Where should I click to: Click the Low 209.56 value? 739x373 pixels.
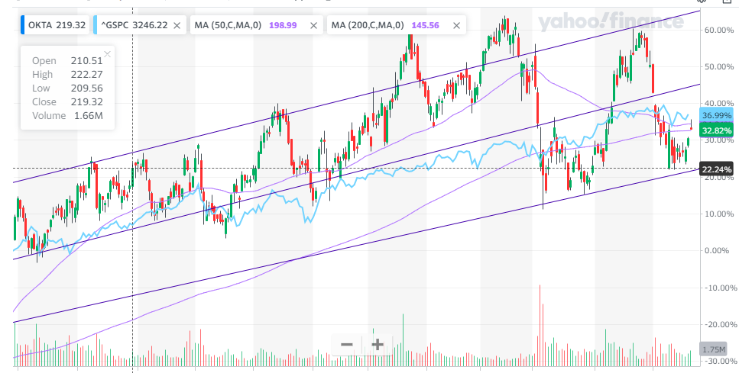click(x=86, y=88)
